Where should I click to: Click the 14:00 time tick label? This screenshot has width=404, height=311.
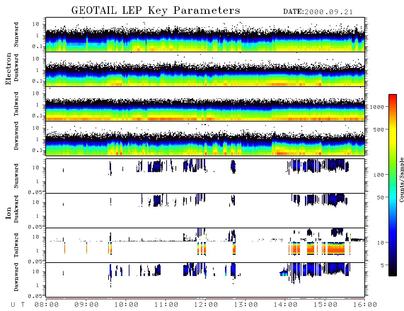click(285, 305)
